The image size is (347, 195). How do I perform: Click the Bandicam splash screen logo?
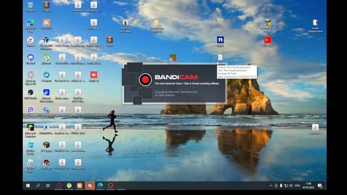tap(145, 80)
